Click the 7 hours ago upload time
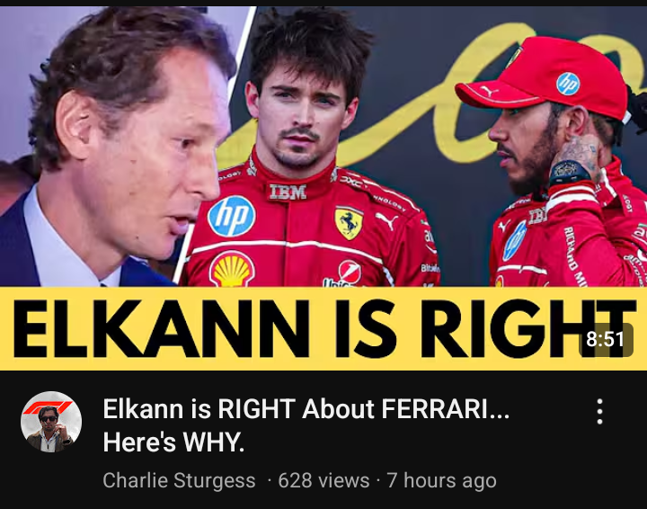Screen dimensions: 647x509 (441, 480)
